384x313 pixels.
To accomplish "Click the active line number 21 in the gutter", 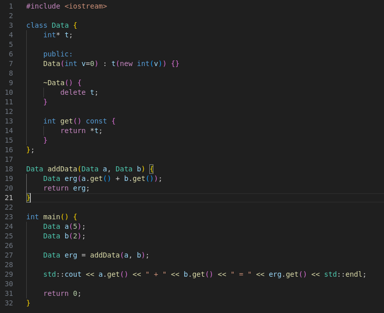I will [9, 198].
